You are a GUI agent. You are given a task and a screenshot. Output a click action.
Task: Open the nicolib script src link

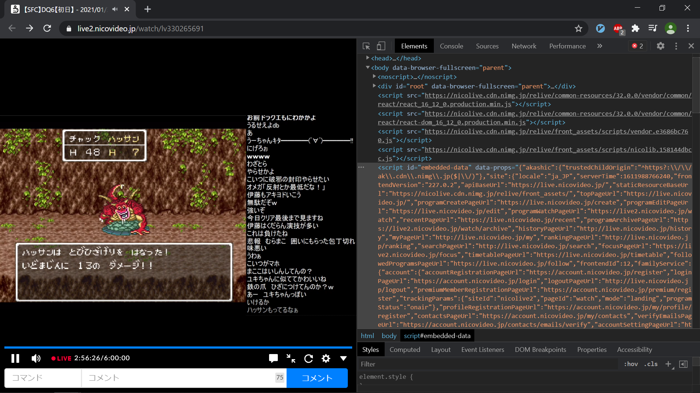tap(535, 154)
